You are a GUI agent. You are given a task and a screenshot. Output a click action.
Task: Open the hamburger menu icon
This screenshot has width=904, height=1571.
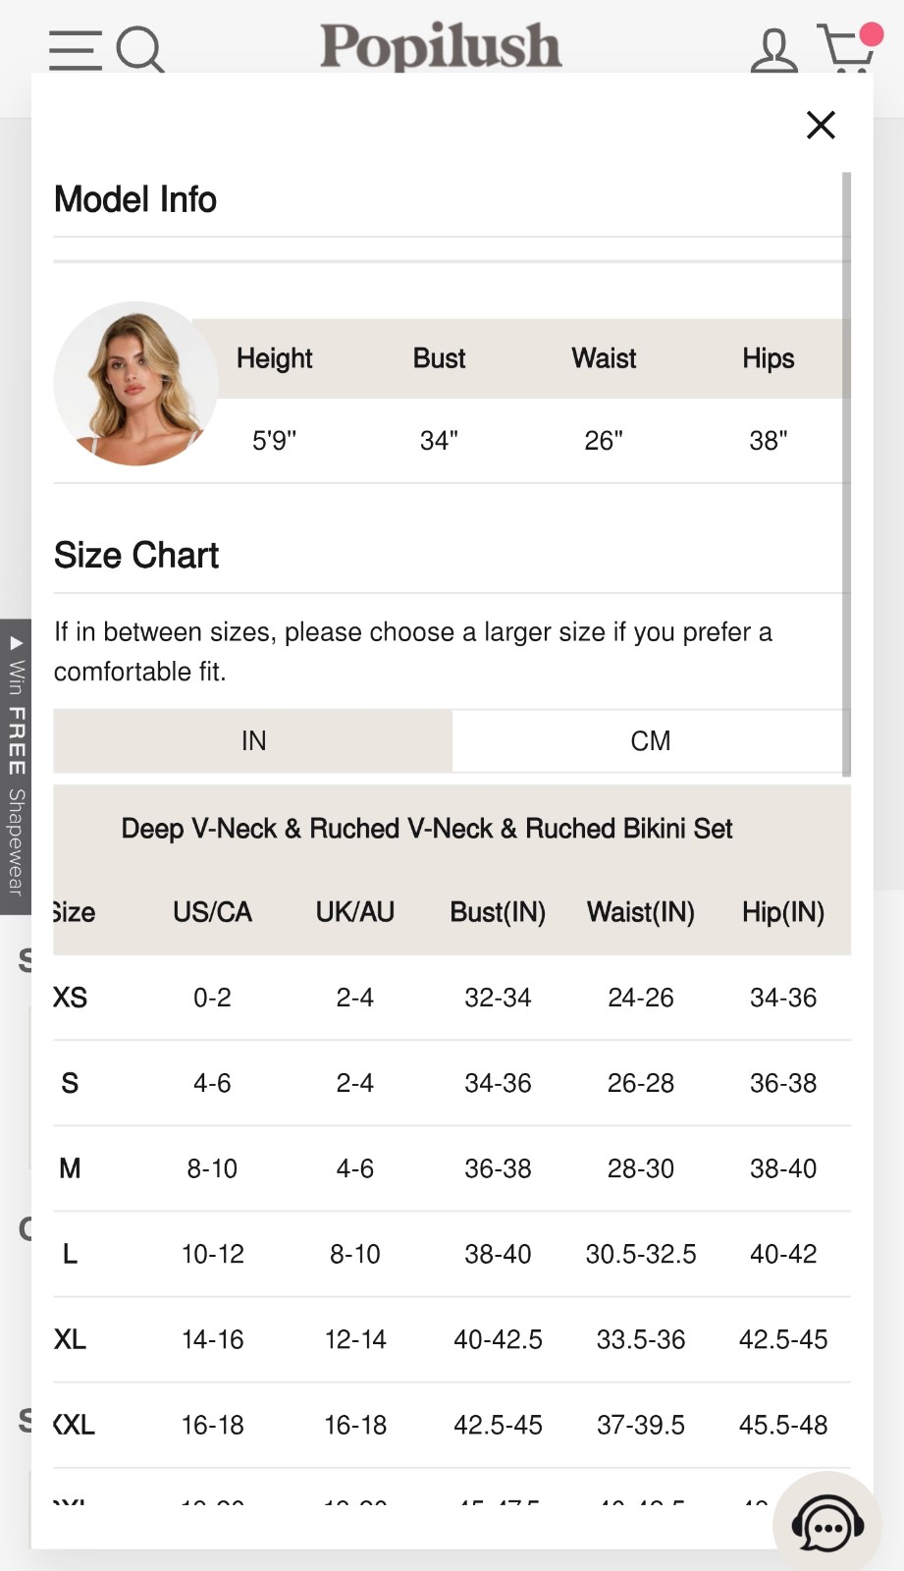pos(76,50)
